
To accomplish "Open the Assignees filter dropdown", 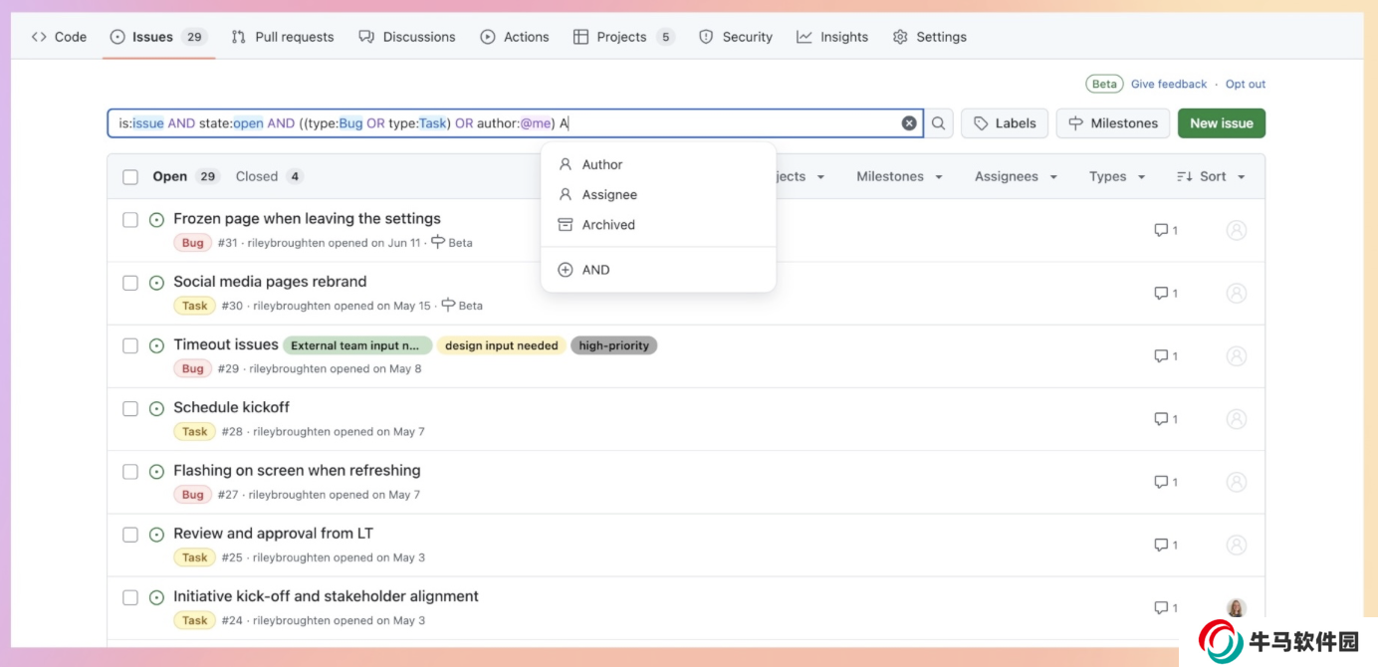I will click(x=1015, y=176).
